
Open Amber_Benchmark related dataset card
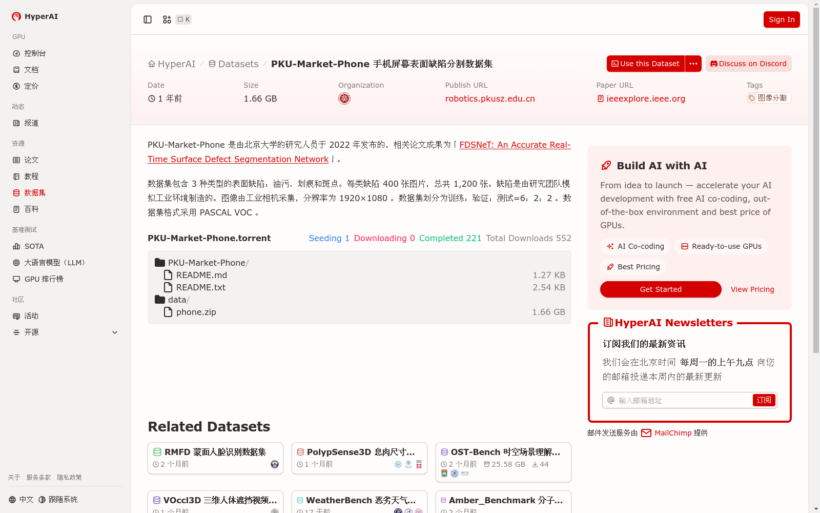click(503, 502)
